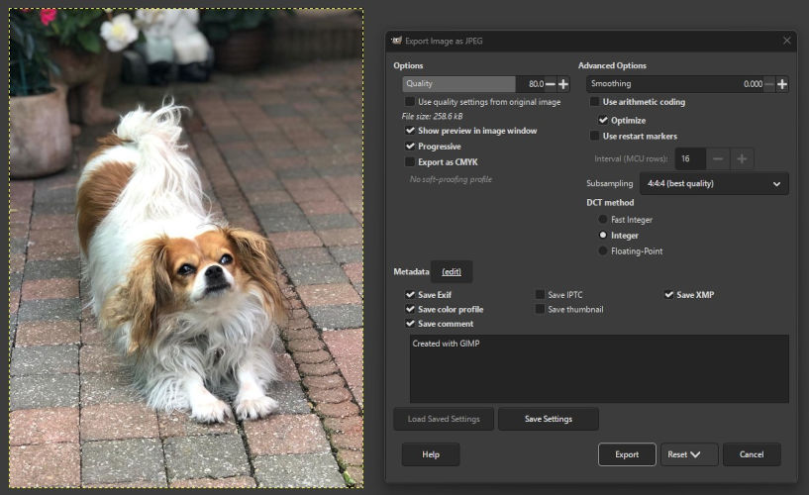Close the Export Image as JPEG dialog
This screenshot has height=495, width=809.
pyautogui.click(x=786, y=41)
